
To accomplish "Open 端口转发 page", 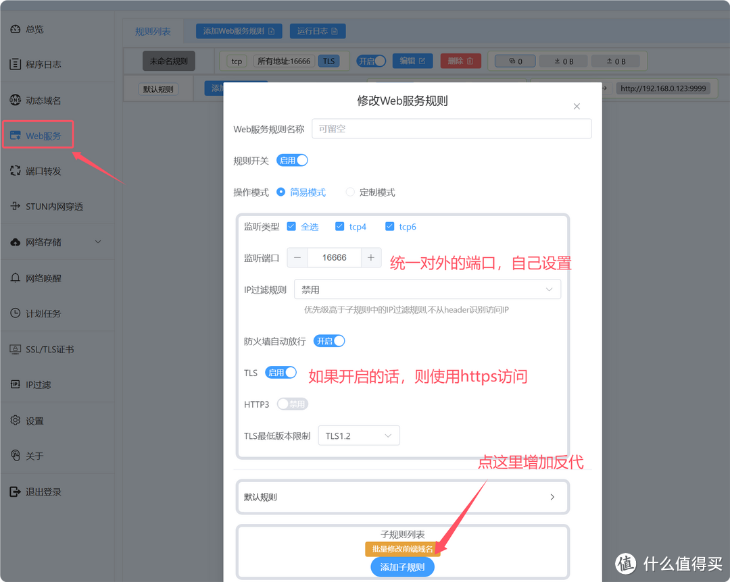I will tap(43, 171).
